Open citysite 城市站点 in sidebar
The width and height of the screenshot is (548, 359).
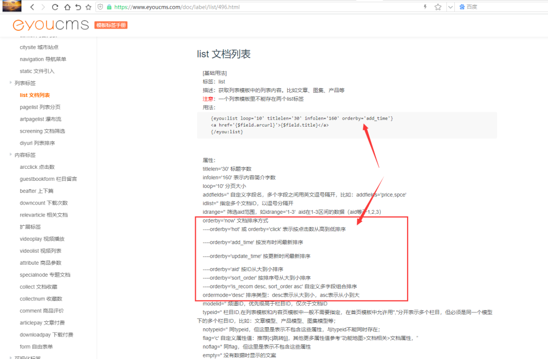pyautogui.click(x=39, y=47)
